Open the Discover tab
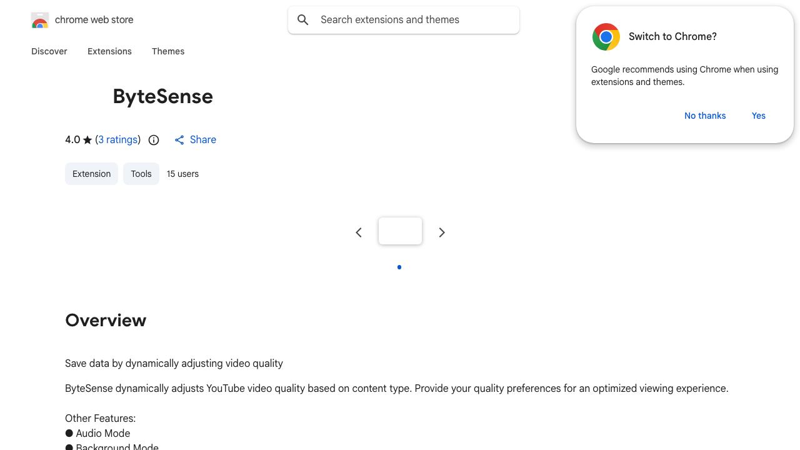The image size is (800, 450). coord(49,51)
